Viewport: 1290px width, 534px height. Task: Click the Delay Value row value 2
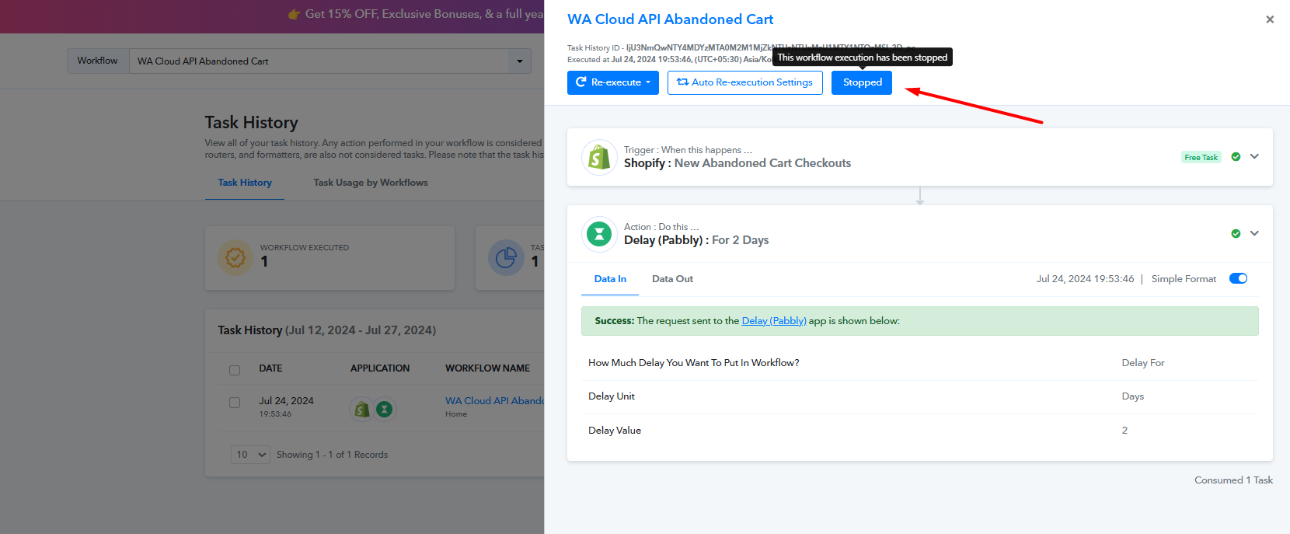pos(1124,431)
